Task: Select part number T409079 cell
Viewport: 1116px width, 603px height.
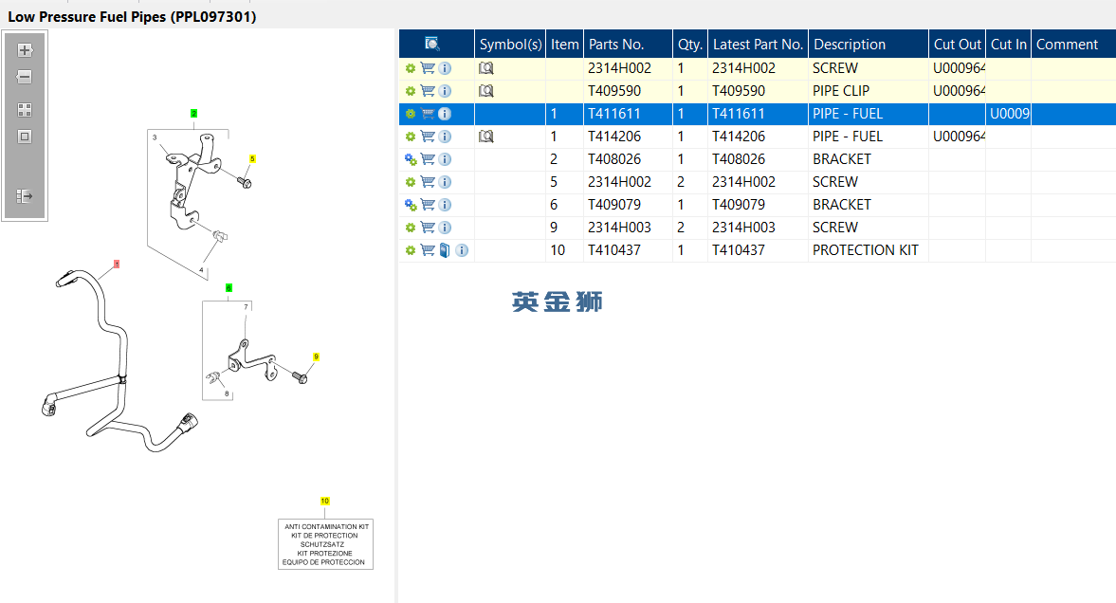Action: (628, 205)
